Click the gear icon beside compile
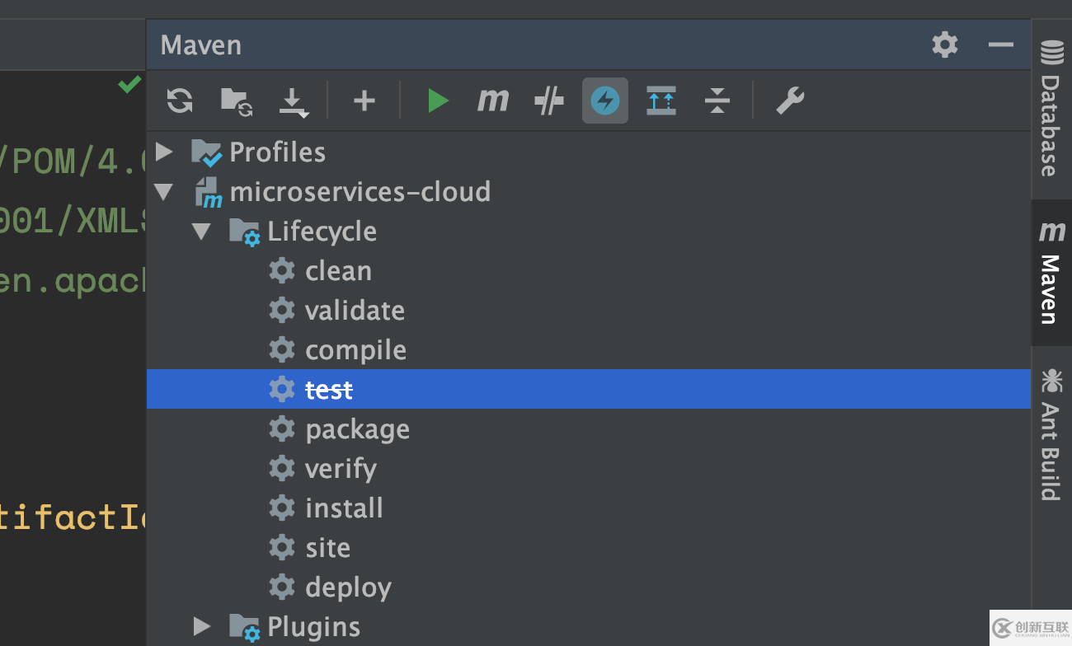Image resolution: width=1072 pixels, height=646 pixels. 282,349
